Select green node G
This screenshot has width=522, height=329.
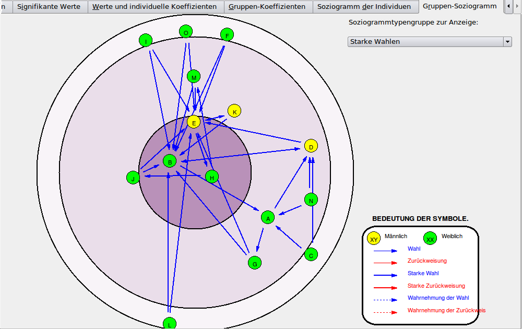[x=254, y=263]
